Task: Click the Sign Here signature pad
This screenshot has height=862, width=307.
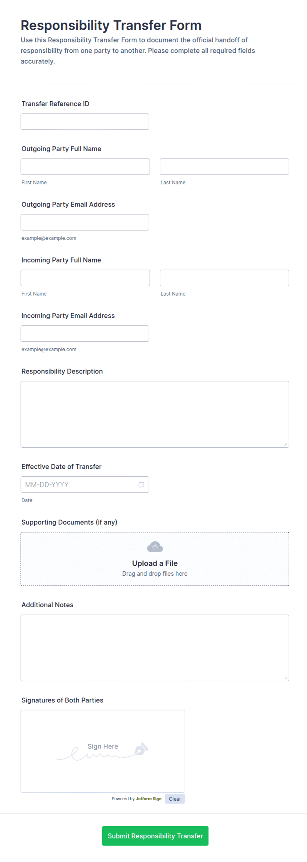Action: (x=103, y=751)
